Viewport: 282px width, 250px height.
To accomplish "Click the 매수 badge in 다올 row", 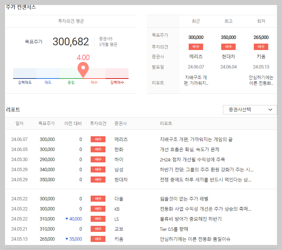I will [x=98, y=199].
